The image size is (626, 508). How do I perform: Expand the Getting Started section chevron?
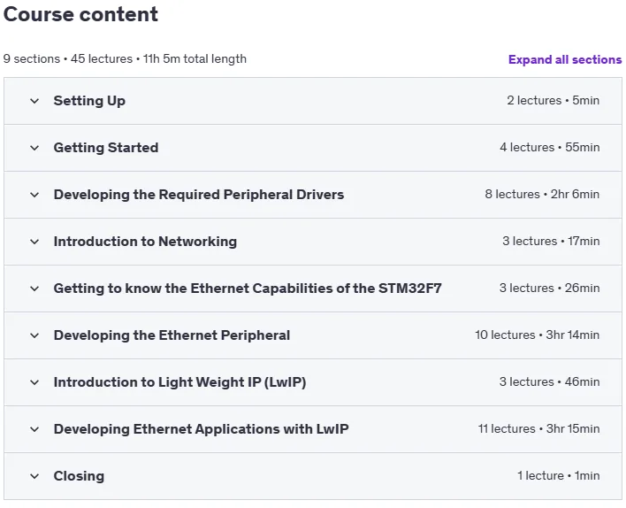(x=34, y=148)
